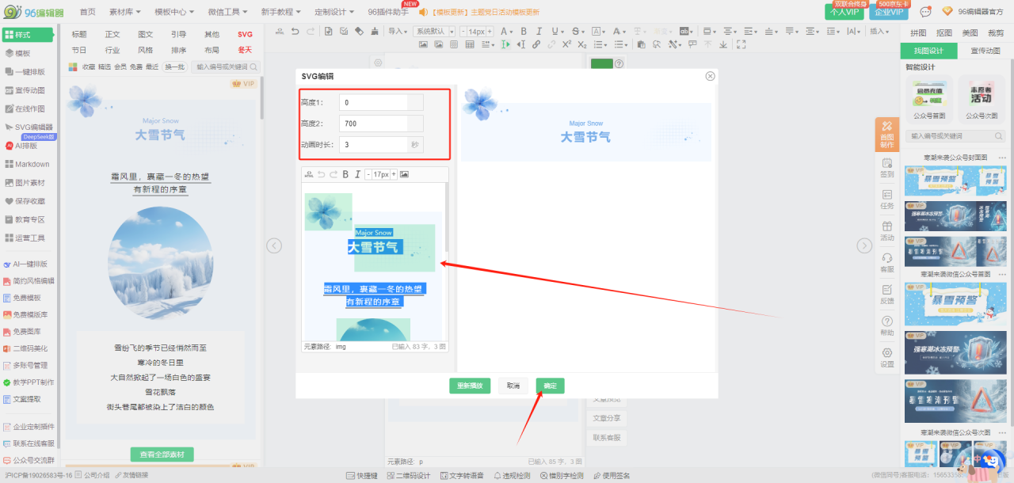Click the 高度2 input field

(x=373, y=124)
